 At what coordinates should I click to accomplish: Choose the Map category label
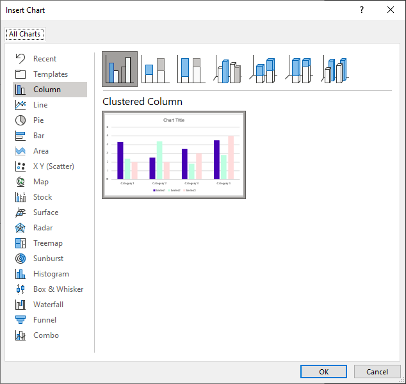click(x=40, y=182)
